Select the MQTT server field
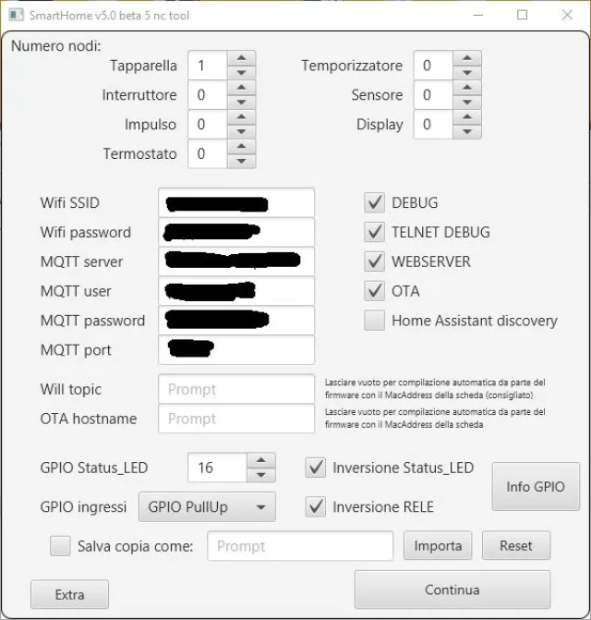The image size is (591, 620). point(236,261)
